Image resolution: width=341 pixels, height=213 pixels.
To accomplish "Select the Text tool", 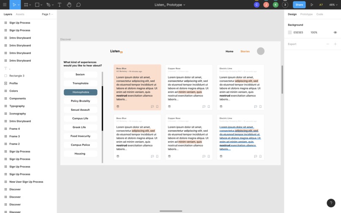I will (x=59, y=5).
